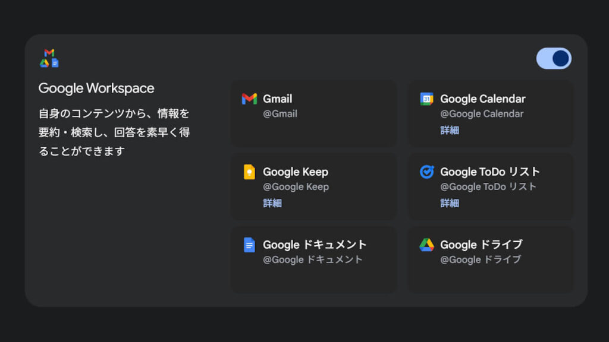Open 詳細 link under Google Keep
This screenshot has width=609, height=342.
(x=272, y=203)
